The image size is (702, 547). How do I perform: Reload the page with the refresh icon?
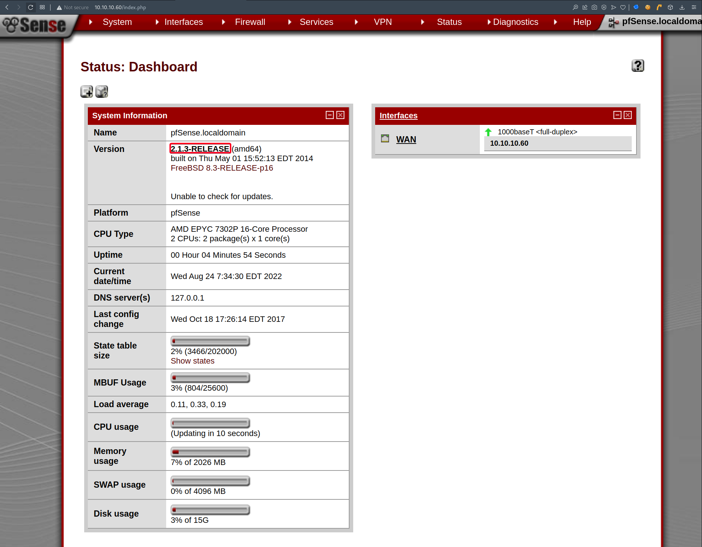[x=31, y=7]
